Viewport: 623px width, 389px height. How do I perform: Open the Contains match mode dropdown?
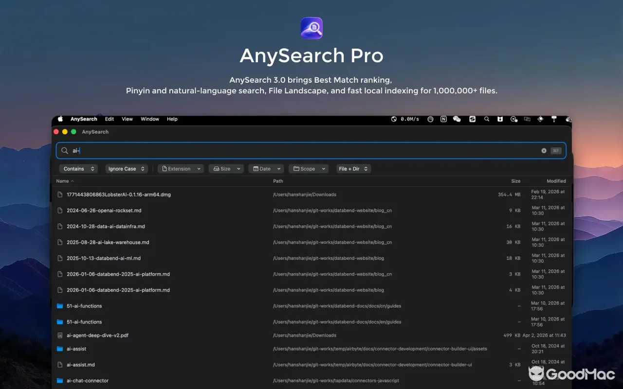click(78, 169)
